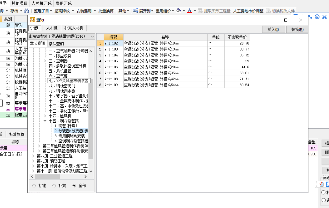Click the tree scrollbar down arrow
The height and width of the screenshot is (208, 329).
(x=91, y=171)
